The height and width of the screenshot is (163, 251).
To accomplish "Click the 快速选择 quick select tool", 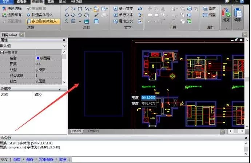I will click(12, 9).
